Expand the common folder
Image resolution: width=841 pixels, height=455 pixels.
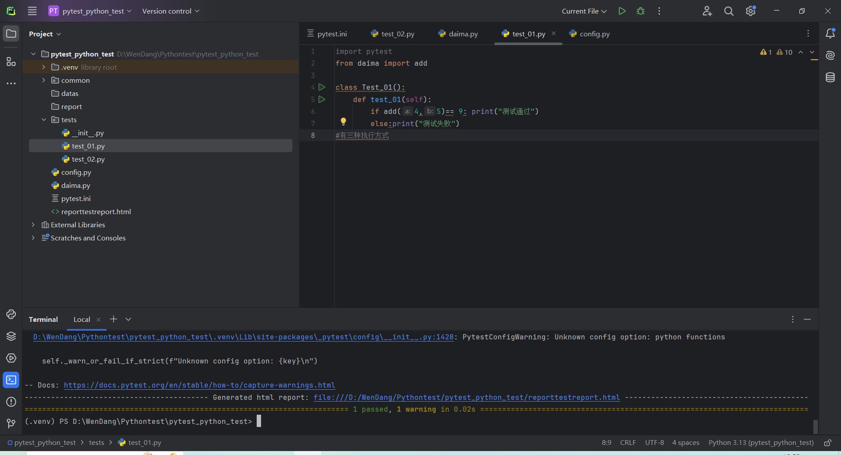coord(44,80)
